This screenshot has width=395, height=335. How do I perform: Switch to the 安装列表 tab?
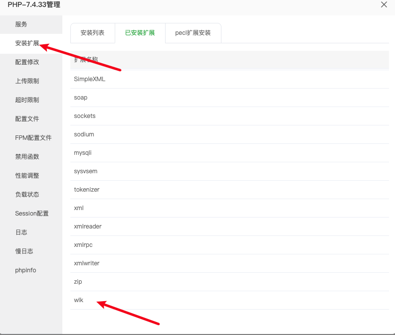click(93, 33)
